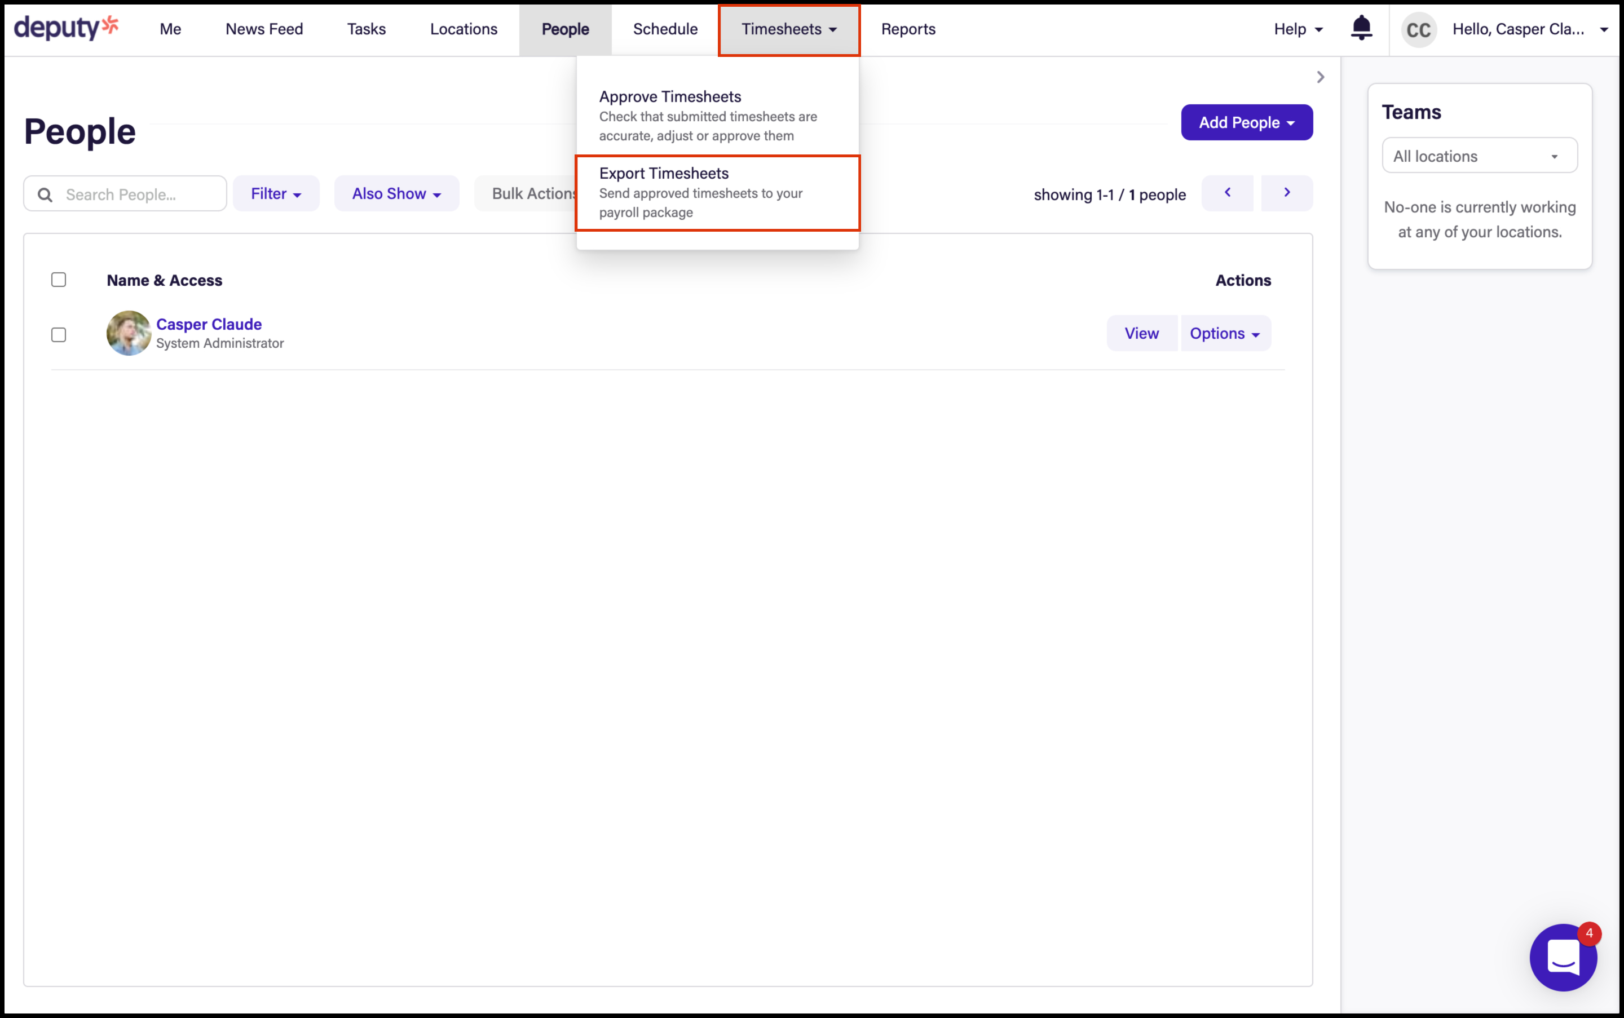Viewport: 1624px width, 1018px height.
Task: Open the chat support bubble
Action: (1563, 957)
